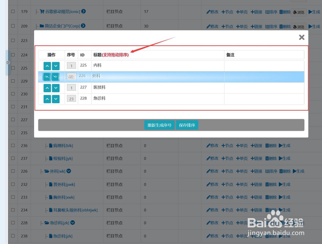Click 生成 for 普外科 row 232
Screen dimensions: 322x244
click(284, 184)
